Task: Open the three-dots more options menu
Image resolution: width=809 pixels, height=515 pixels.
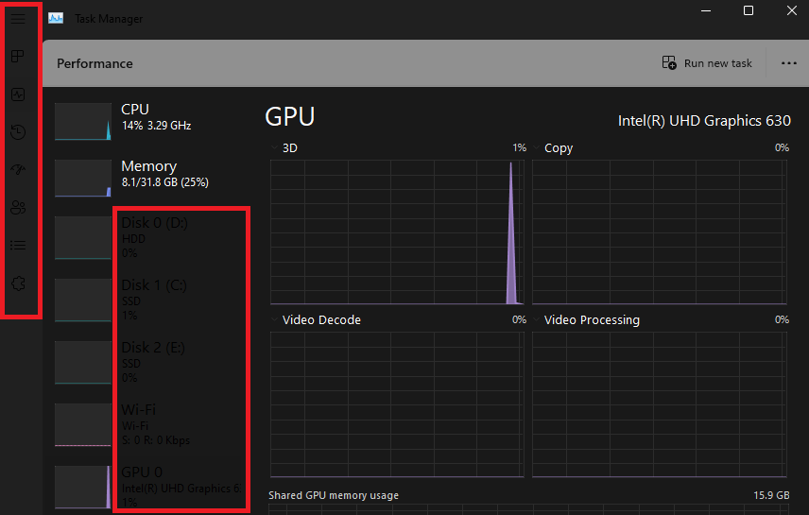Action: tap(789, 63)
